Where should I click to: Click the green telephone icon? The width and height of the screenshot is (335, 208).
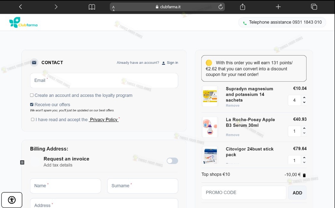coord(245,23)
